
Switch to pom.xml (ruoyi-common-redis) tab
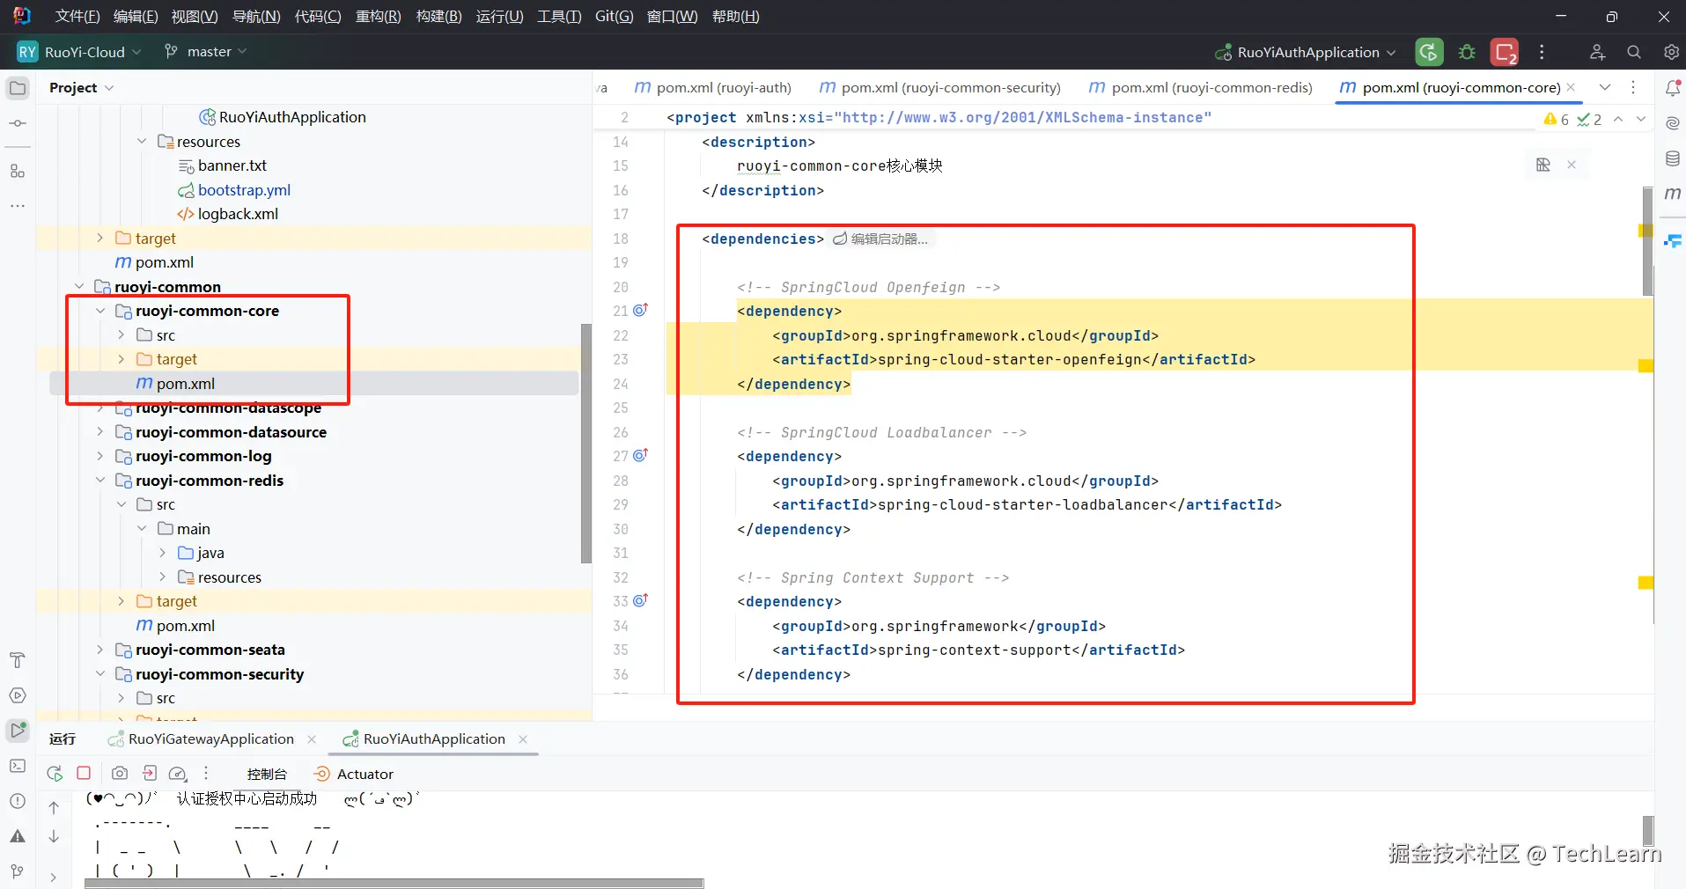1201,87
